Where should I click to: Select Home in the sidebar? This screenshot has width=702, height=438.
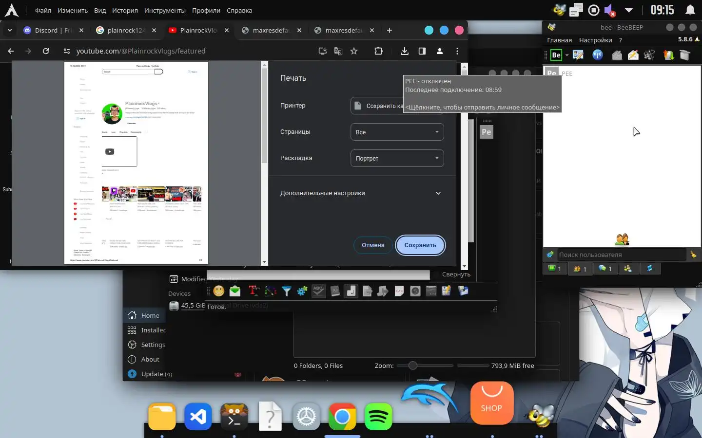[145, 315]
